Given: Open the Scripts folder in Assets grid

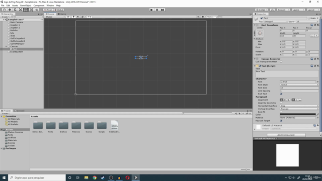Looking at the screenshot, I should 102,127.
